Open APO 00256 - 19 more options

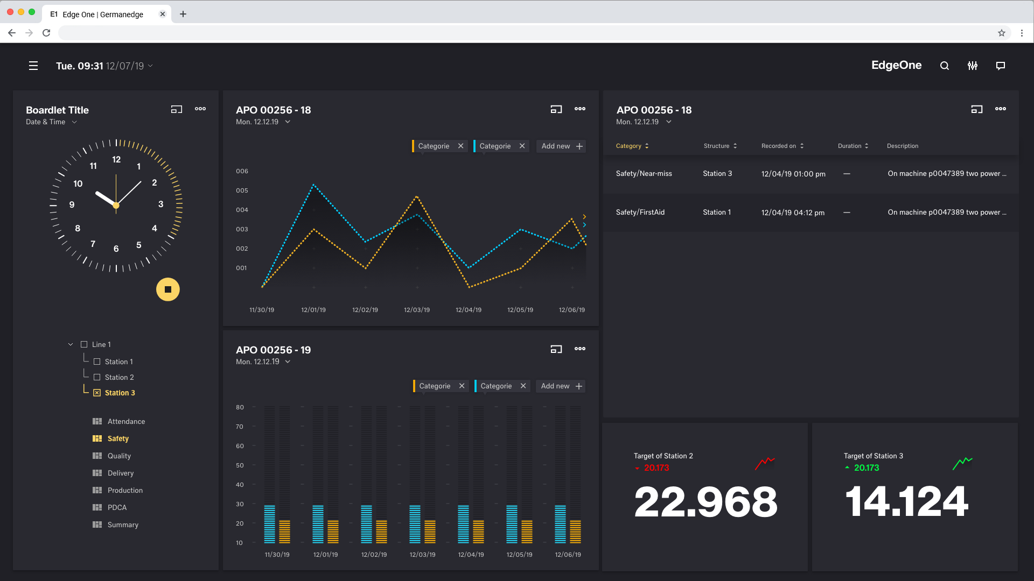point(579,349)
